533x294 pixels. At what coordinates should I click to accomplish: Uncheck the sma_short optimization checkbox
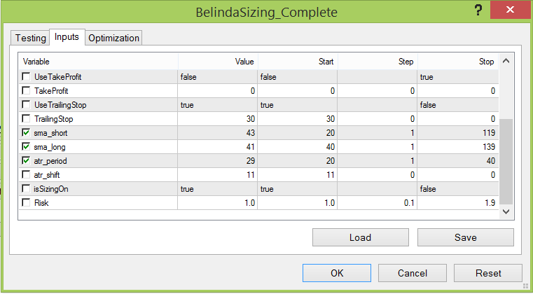pyautogui.click(x=26, y=132)
